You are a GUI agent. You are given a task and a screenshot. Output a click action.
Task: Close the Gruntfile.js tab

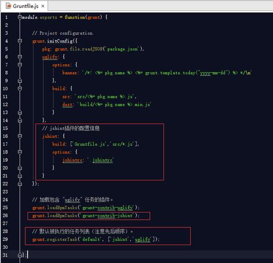[x=43, y=6]
